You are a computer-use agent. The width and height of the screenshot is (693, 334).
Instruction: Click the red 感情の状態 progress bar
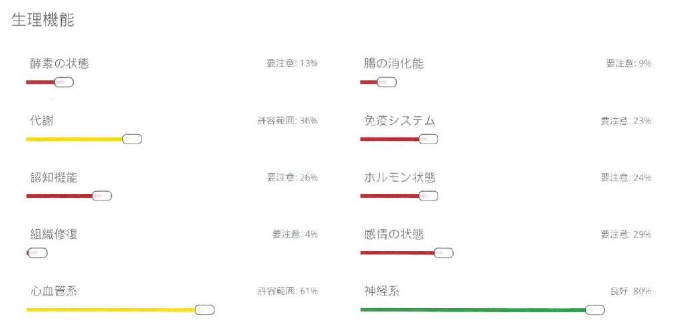point(397,253)
